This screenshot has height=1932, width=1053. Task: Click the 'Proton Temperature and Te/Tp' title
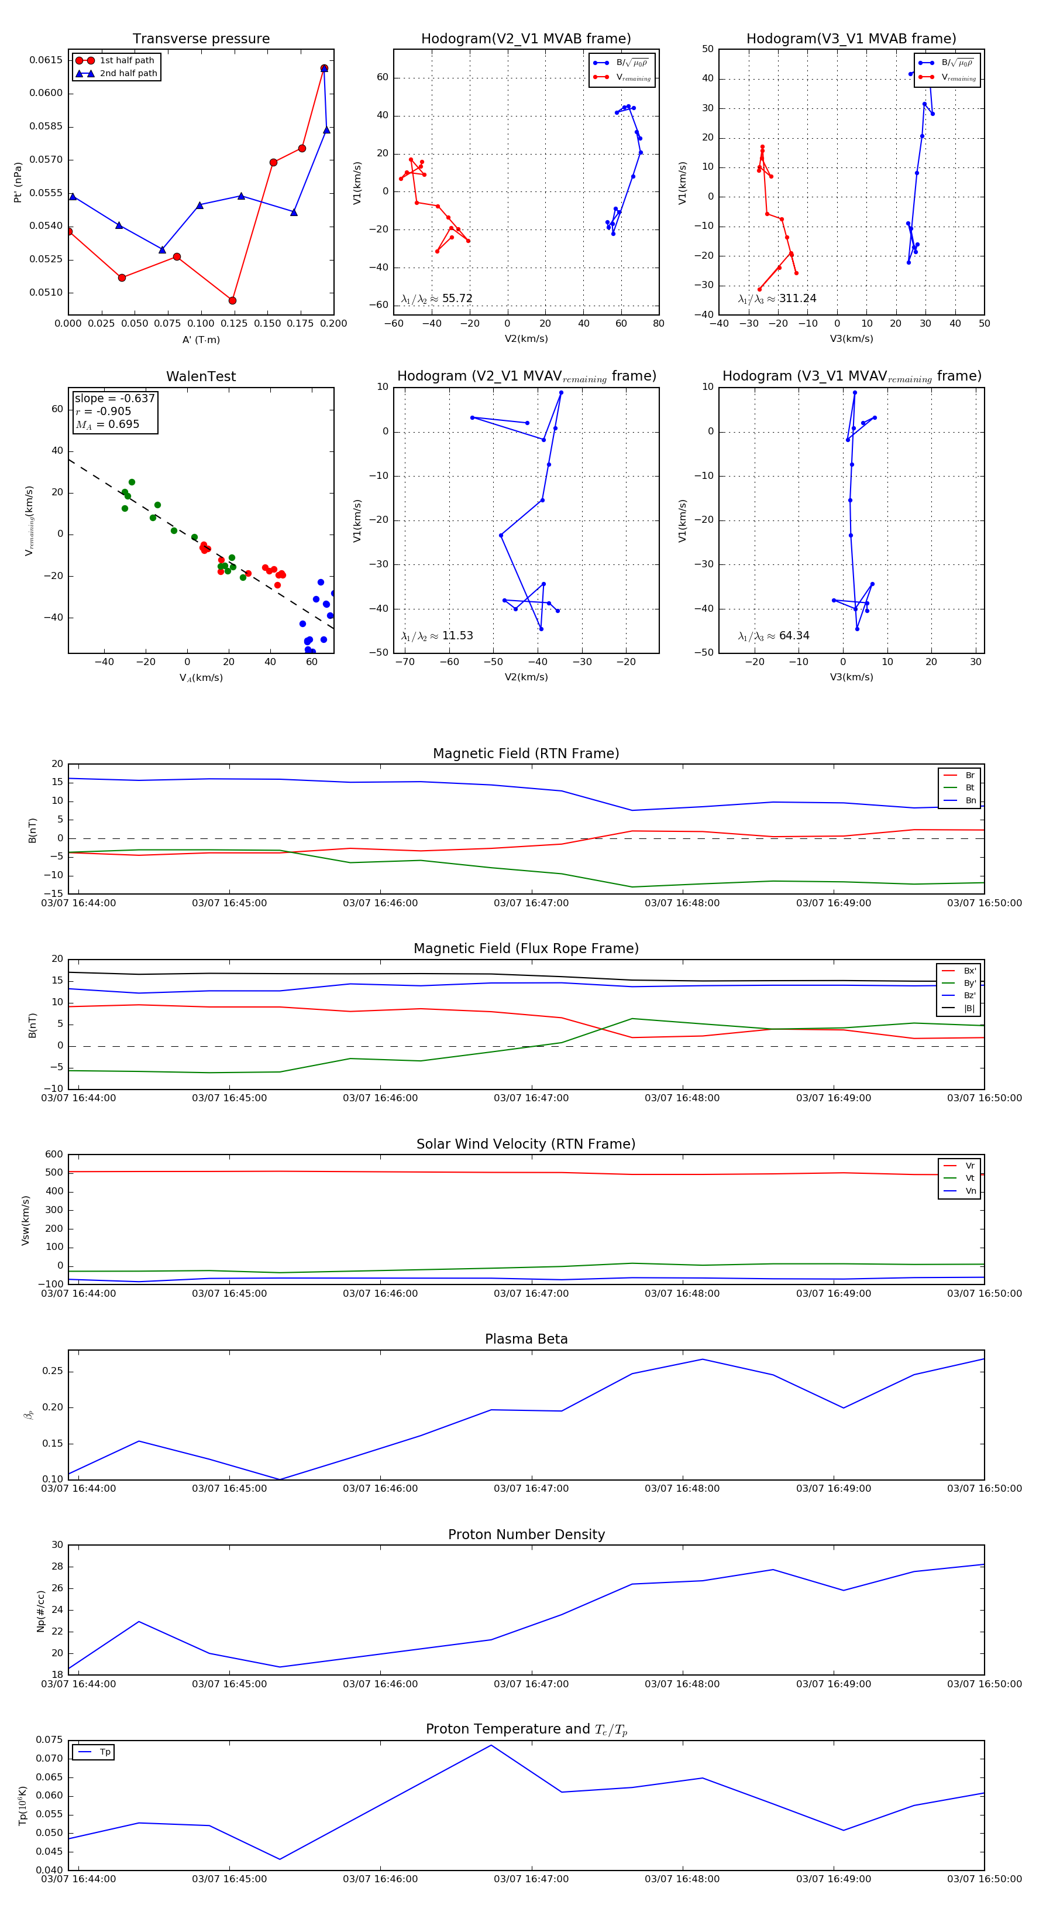tap(526, 1729)
